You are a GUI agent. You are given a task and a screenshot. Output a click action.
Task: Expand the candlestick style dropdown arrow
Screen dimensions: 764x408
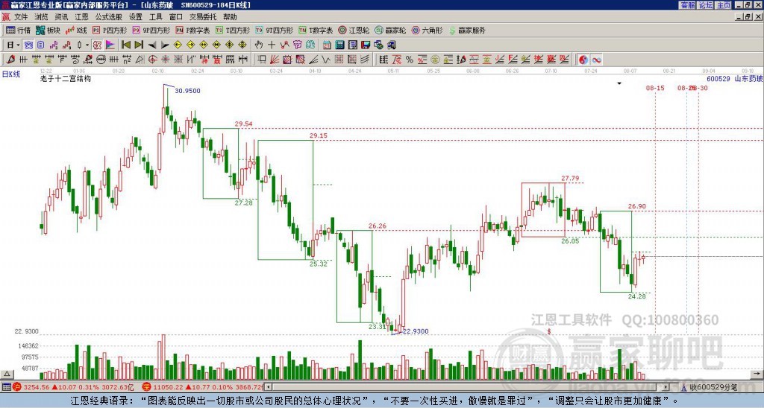point(87,45)
